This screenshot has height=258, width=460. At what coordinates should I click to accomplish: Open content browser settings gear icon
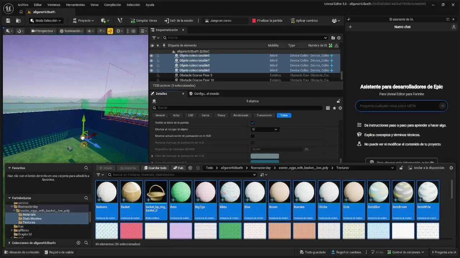[451, 168]
